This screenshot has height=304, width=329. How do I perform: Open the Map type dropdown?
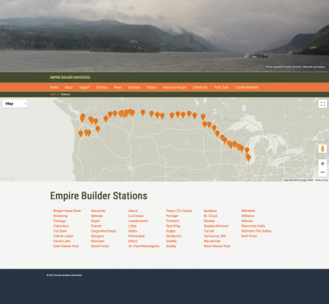15,104
